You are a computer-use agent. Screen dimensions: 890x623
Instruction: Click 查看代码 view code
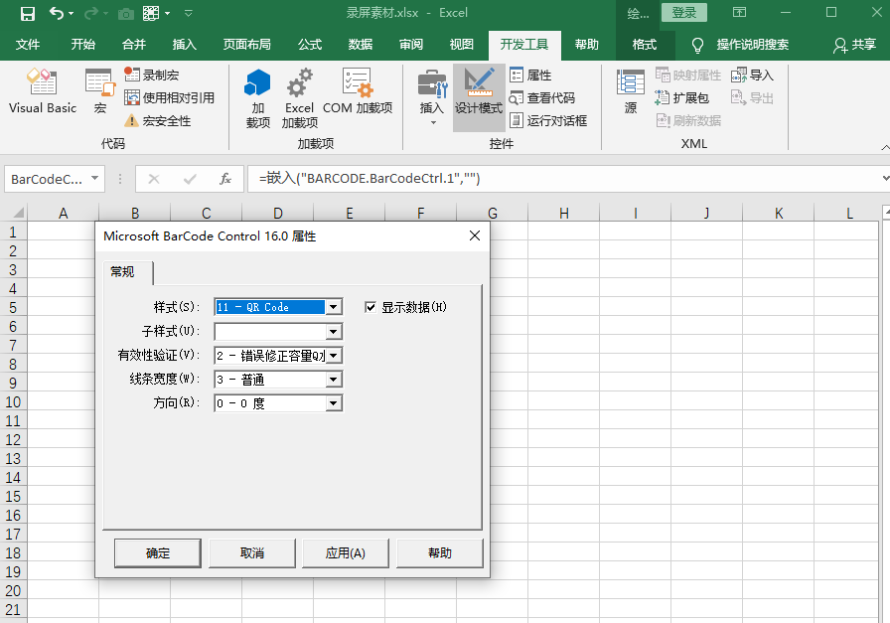542,97
